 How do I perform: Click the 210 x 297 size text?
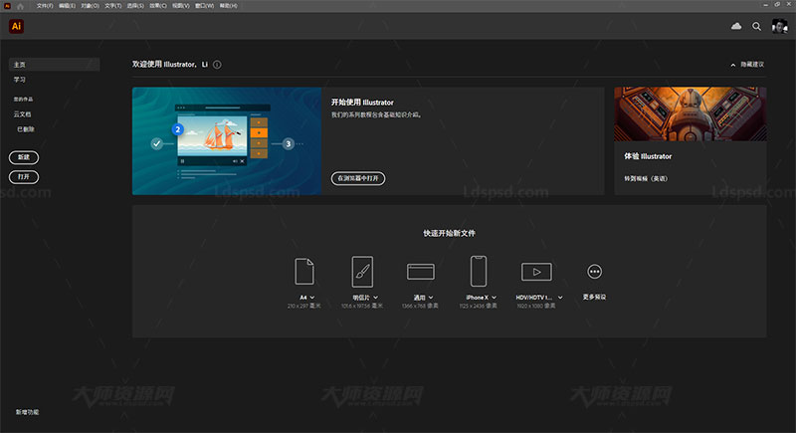(304, 307)
